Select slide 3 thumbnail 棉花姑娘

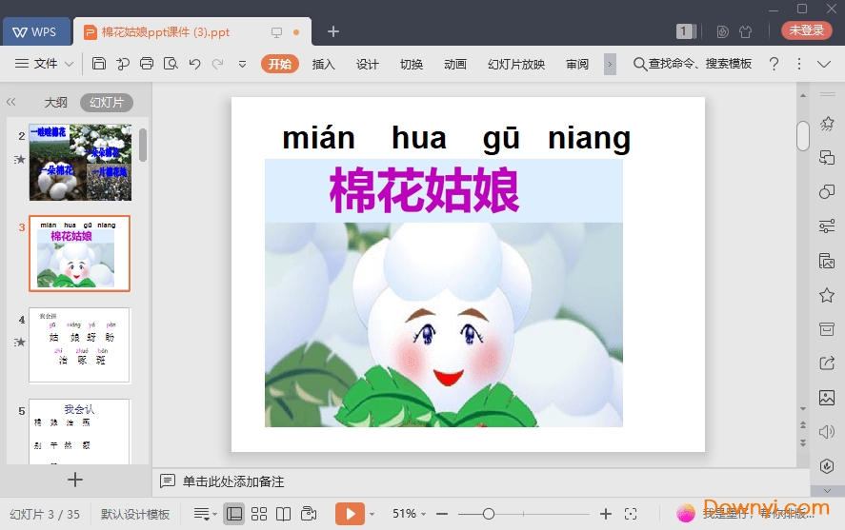click(80, 253)
